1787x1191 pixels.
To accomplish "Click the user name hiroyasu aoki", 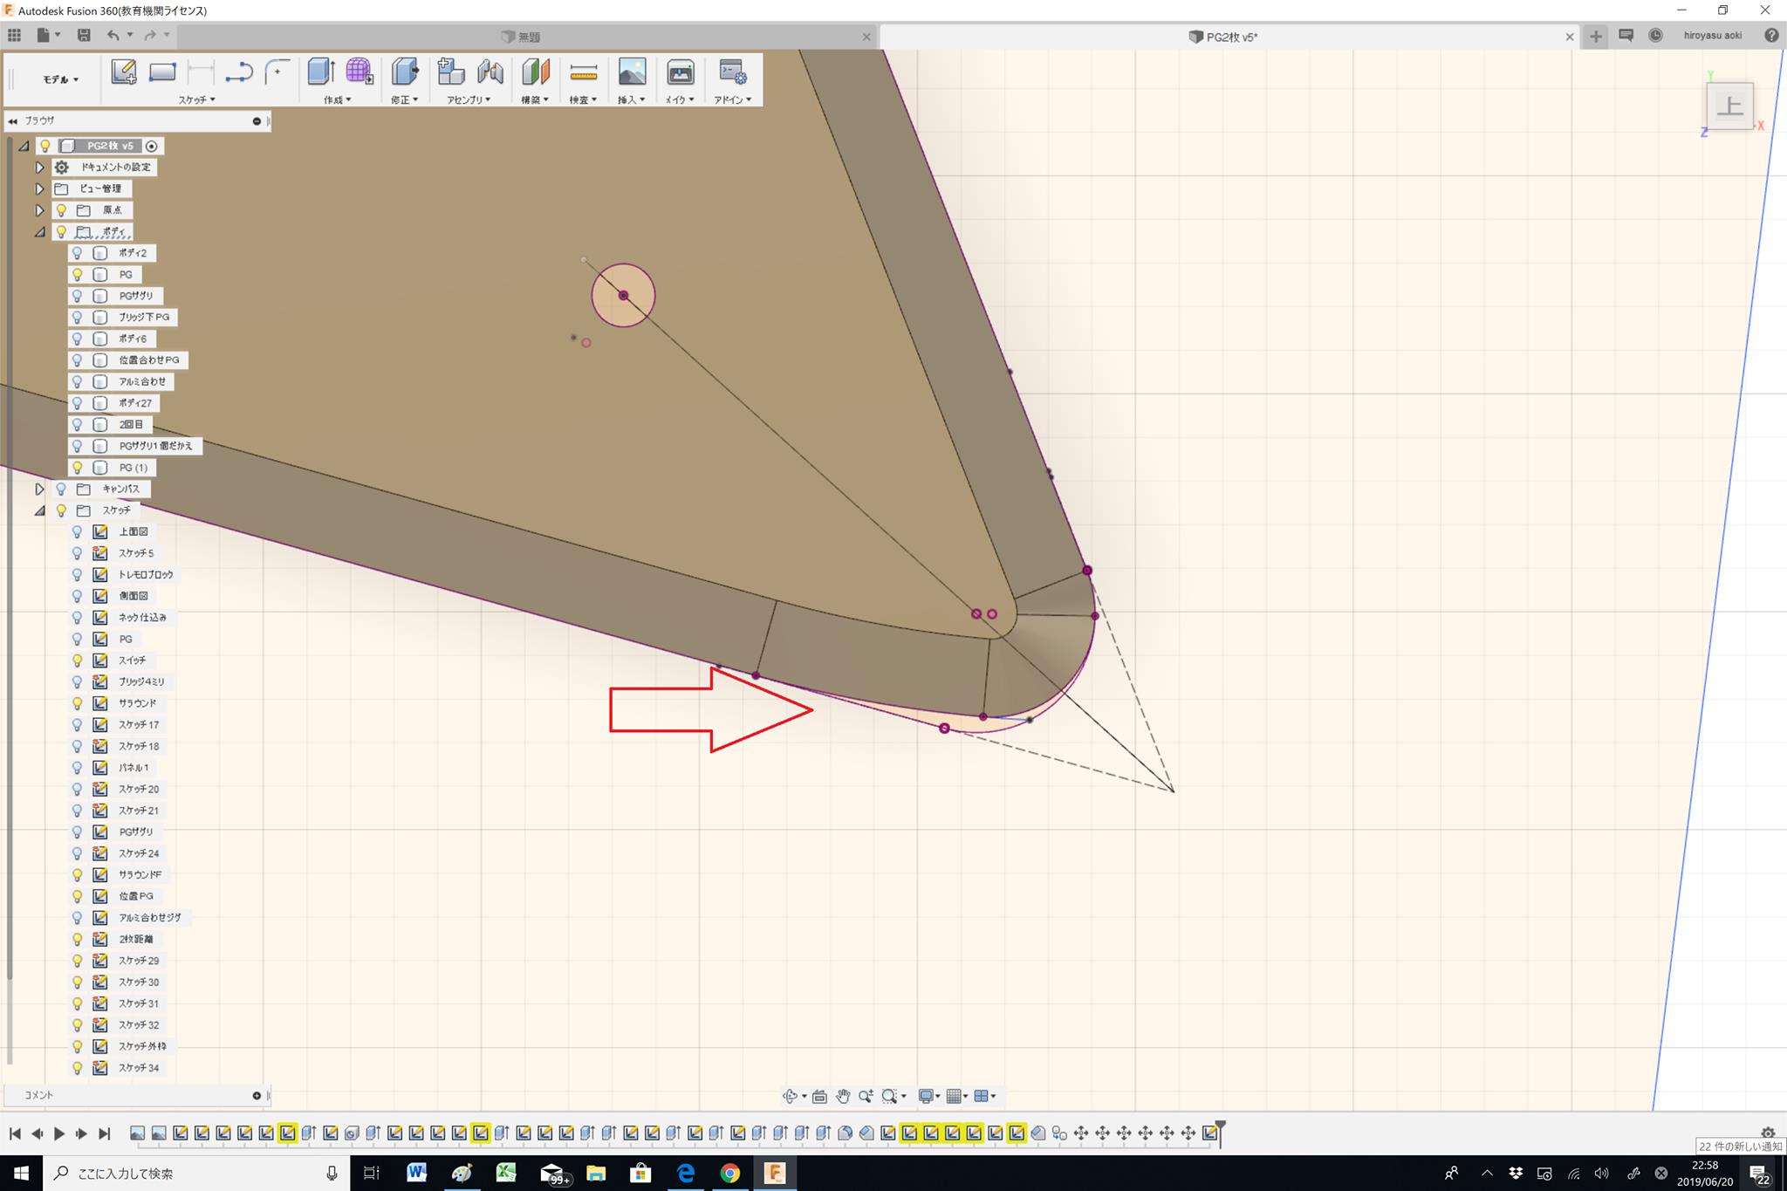I will click(1712, 36).
